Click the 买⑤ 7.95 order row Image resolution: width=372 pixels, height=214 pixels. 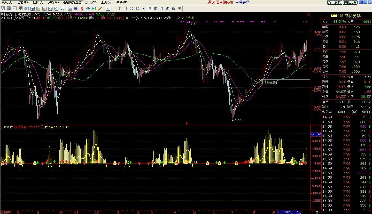tap(347, 72)
